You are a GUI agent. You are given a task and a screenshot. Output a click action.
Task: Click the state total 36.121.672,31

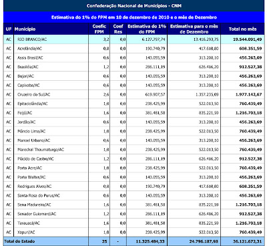click(248, 241)
